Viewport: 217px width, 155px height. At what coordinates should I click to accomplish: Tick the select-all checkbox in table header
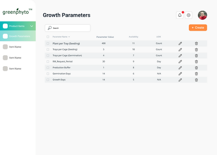click(x=48, y=37)
